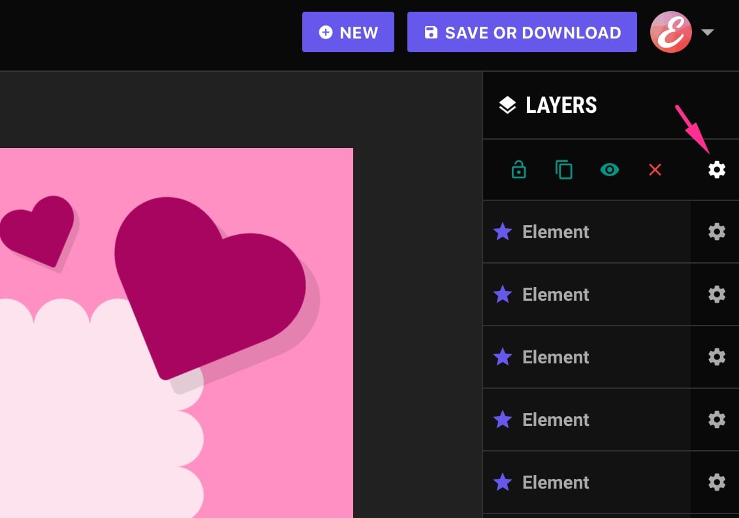Click the gear icon on the second Element layer
739x518 pixels.
717,294
